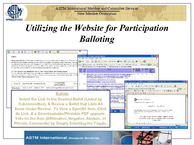Click the Search magnifier in Ballots window toolbar

pyautogui.click(x=29, y=52)
